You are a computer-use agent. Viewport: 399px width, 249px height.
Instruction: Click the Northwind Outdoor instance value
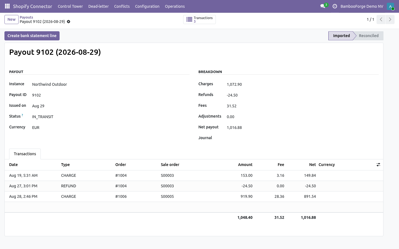(50, 84)
